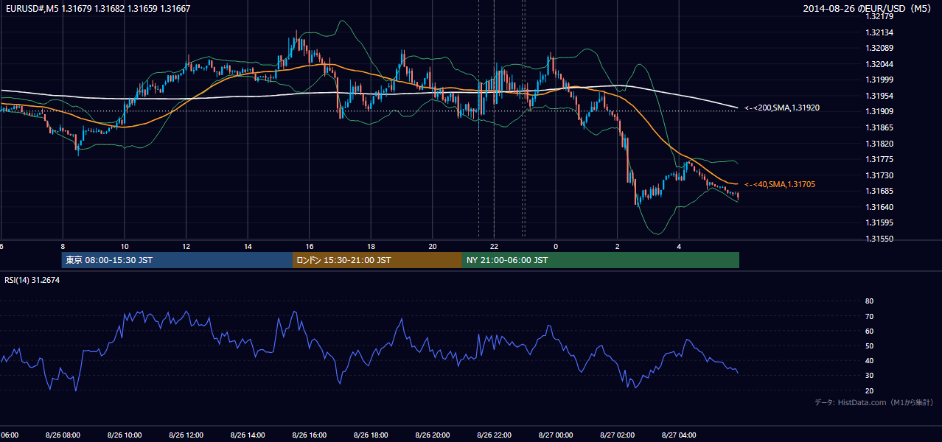The width and height of the screenshot is (942, 442).
Task: Click the RSI 70 level label
Action: tap(869, 316)
